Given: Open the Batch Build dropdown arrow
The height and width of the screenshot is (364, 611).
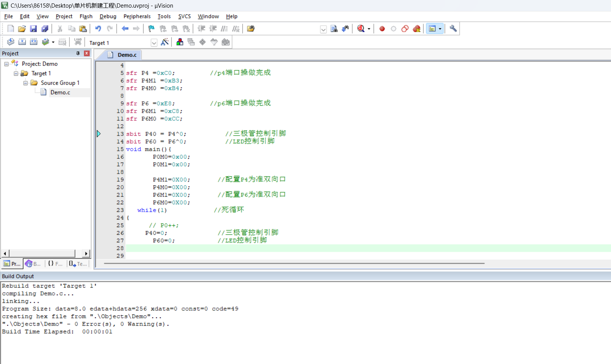Looking at the screenshot, I should tap(53, 42).
